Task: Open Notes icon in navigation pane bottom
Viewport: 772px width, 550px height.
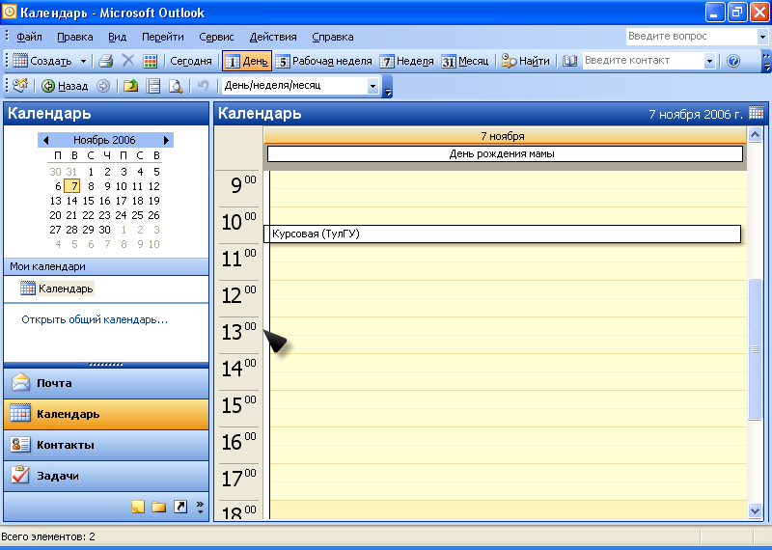Action: (138, 507)
